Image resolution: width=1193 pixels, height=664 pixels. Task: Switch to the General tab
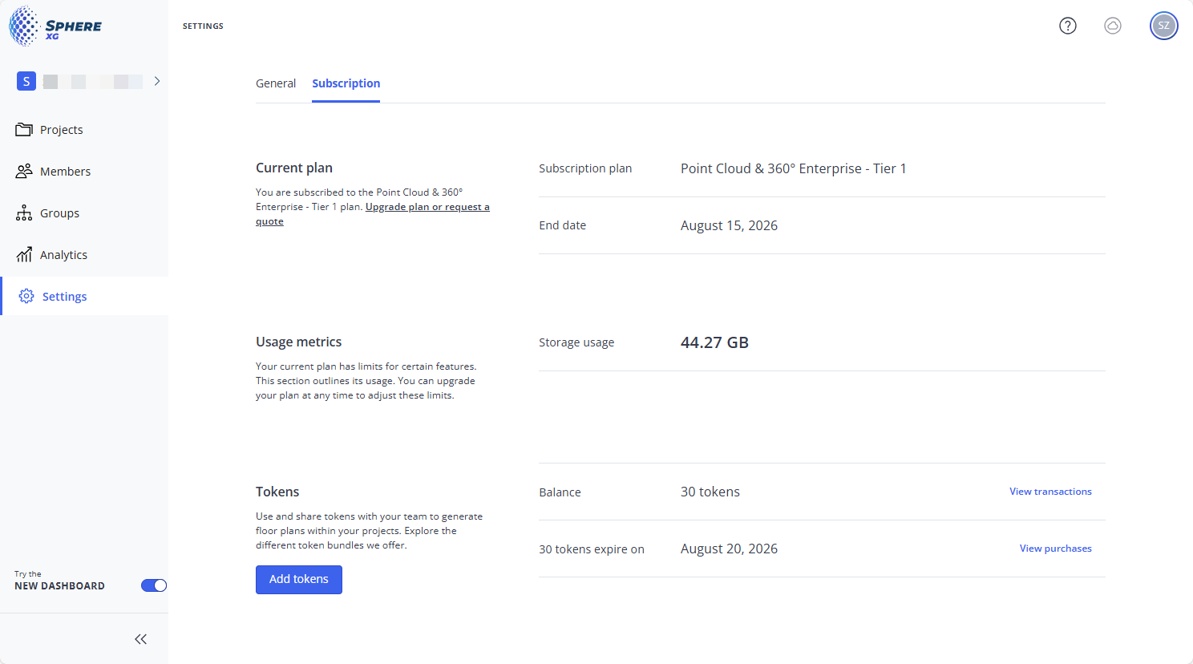276,83
